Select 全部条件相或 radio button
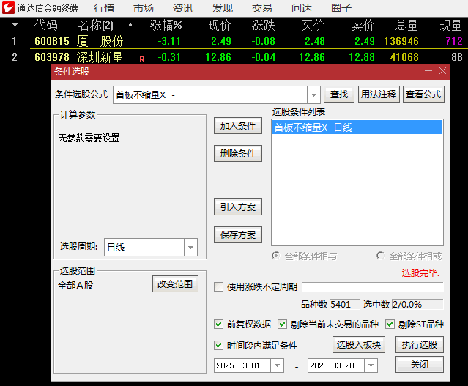Image resolution: width=468 pixels, height=386 pixels. 380,256
